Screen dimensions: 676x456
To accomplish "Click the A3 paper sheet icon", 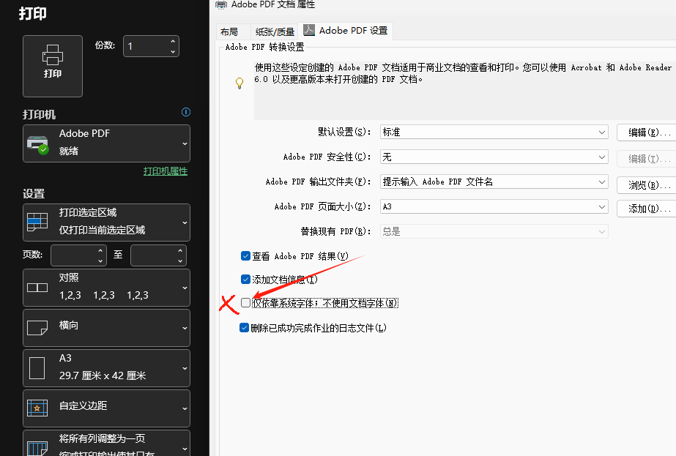I will point(37,368).
